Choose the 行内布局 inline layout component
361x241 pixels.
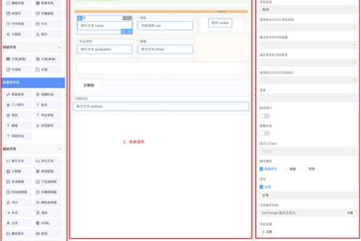point(17,23)
